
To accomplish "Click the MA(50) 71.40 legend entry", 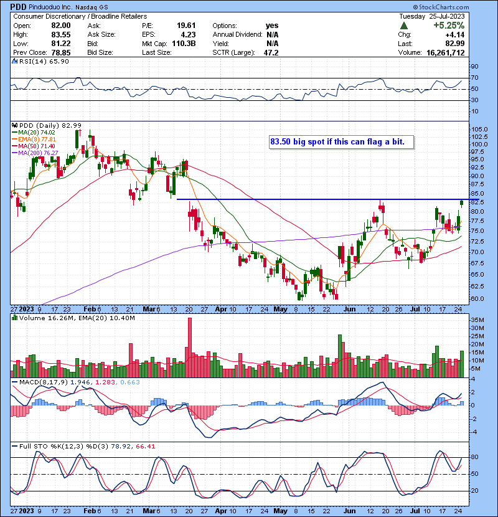I will pos(34,146).
